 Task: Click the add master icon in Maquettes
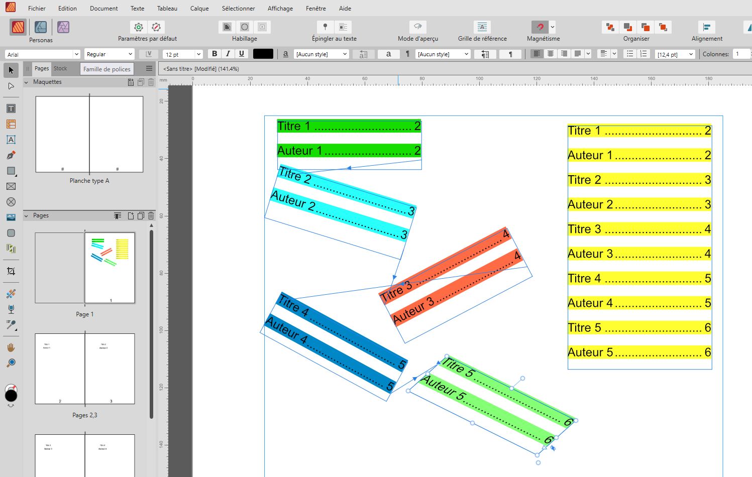(131, 82)
